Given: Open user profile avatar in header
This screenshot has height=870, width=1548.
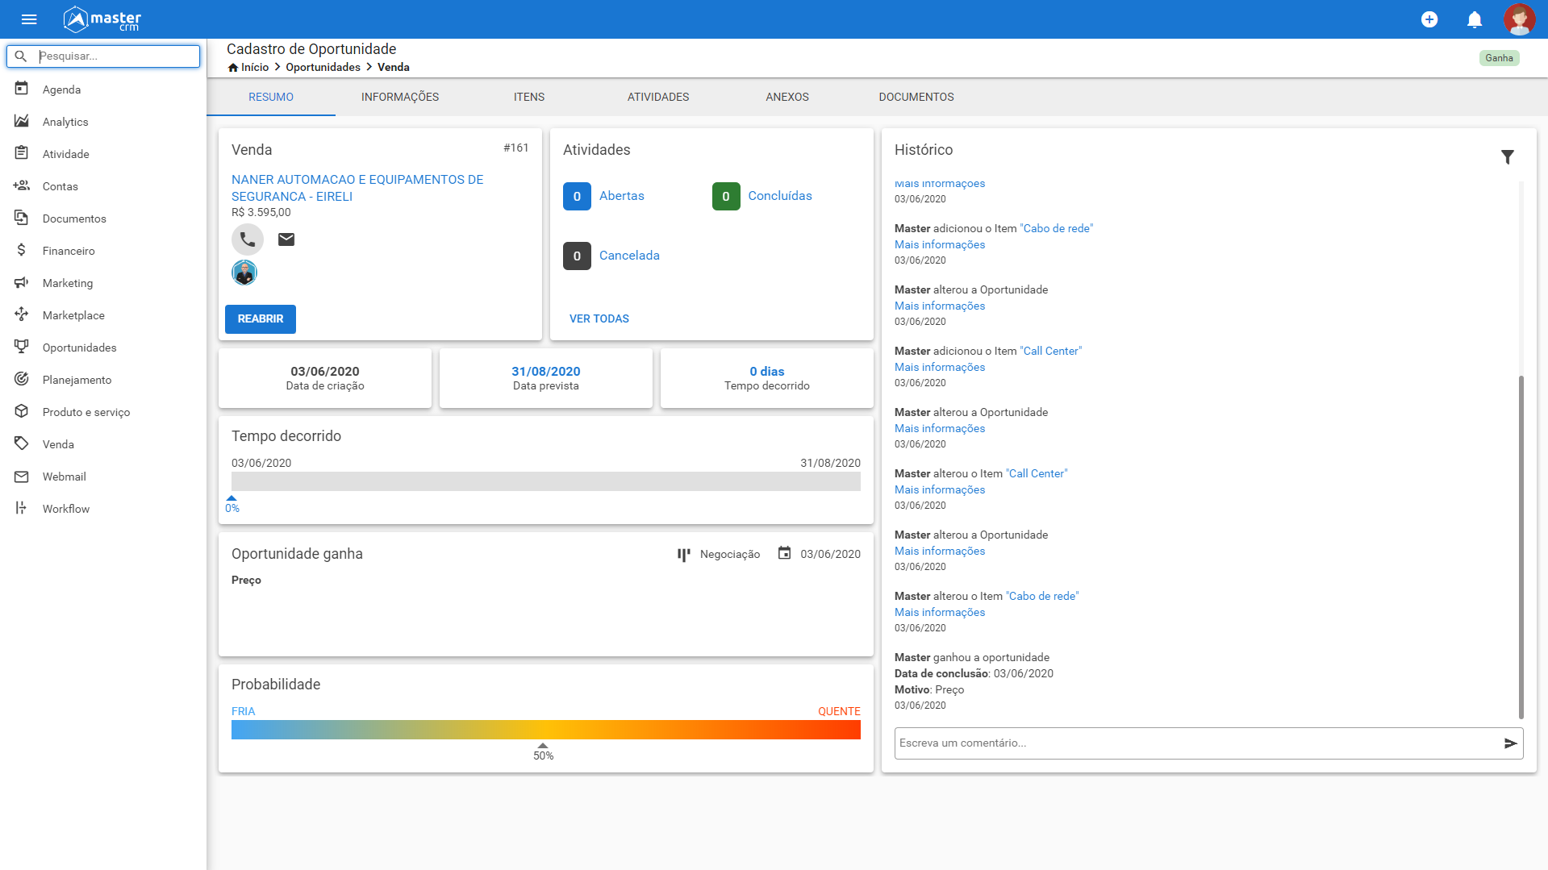Looking at the screenshot, I should click(x=1518, y=19).
